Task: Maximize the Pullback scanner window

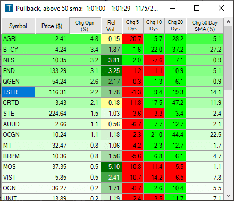Action: [x=197, y=8]
